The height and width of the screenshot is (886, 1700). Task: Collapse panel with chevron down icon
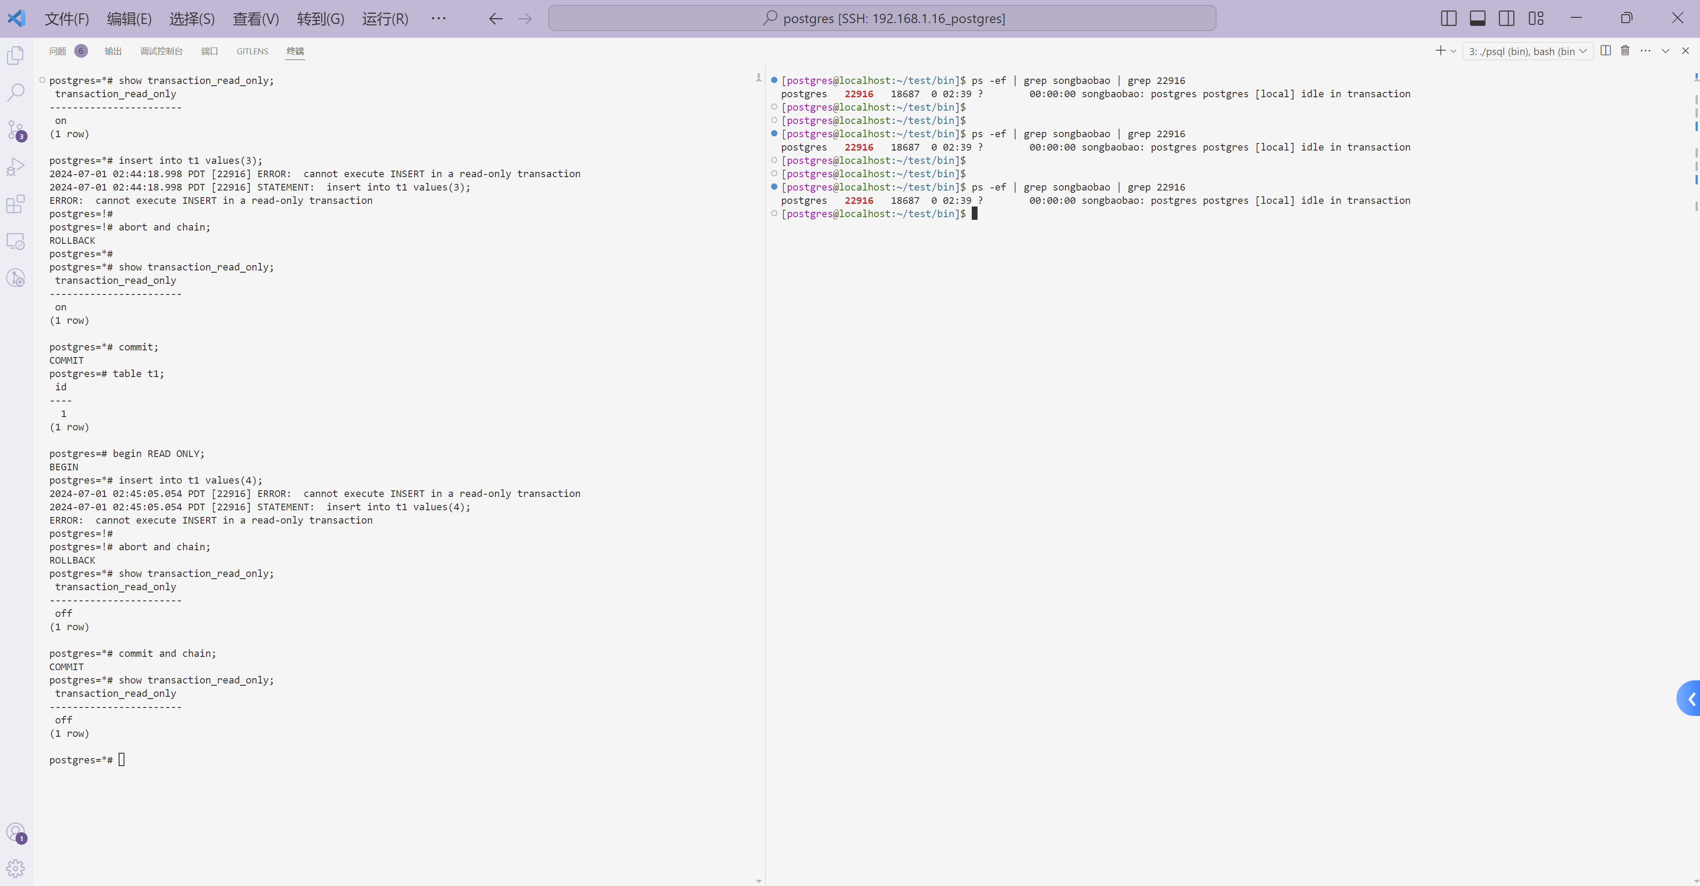[x=1666, y=51]
